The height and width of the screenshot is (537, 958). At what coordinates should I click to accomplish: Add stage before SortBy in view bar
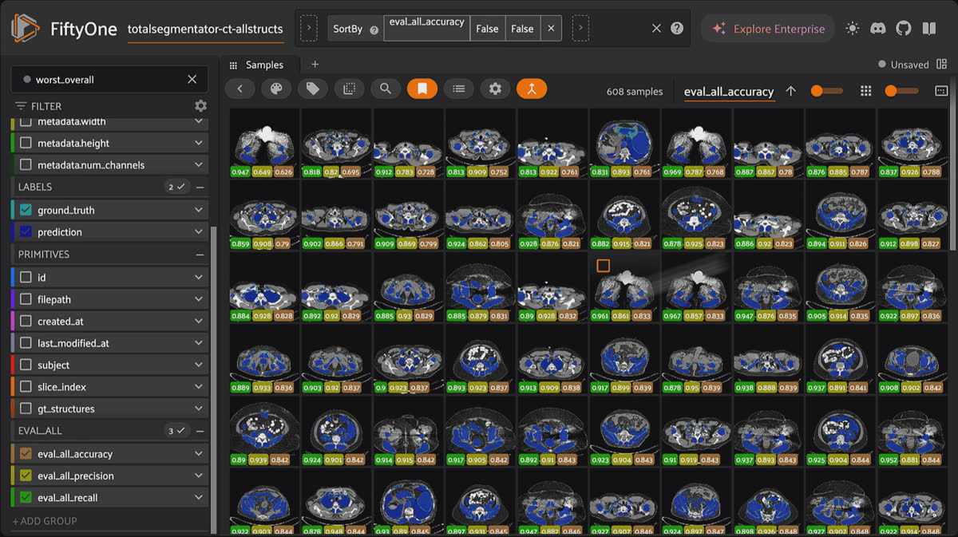click(x=308, y=29)
